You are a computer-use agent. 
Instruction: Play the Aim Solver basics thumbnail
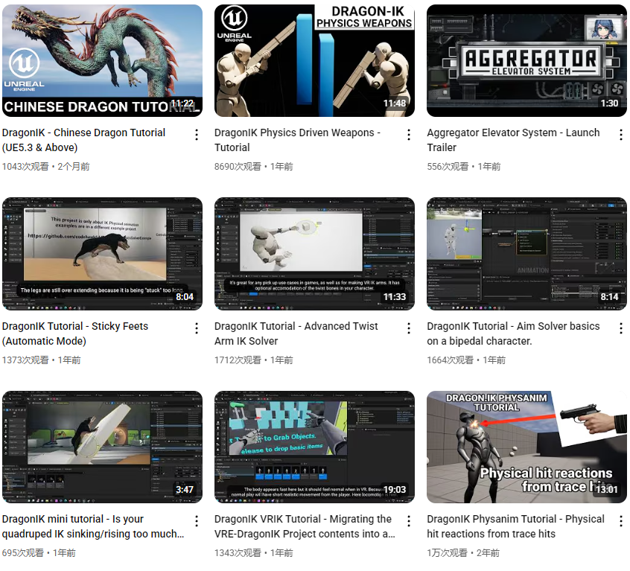(526, 254)
